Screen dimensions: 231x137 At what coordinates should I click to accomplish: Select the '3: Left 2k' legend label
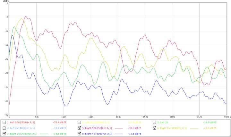click(x=163, y=122)
